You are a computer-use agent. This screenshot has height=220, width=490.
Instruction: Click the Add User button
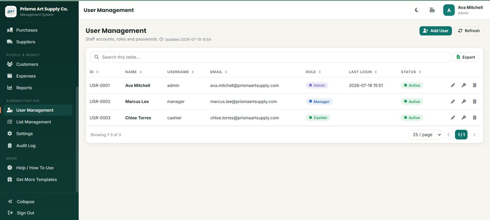coord(435,31)
